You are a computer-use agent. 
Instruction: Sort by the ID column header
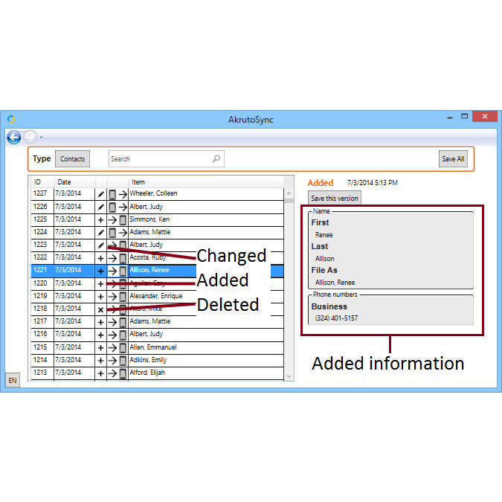click(x=37, y=182)
